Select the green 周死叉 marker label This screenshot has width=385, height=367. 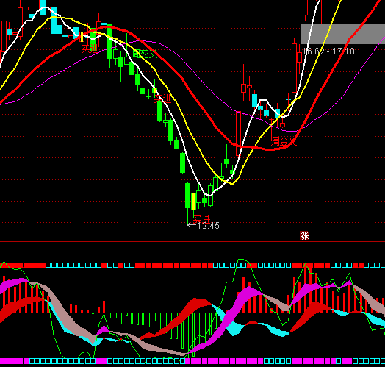(x=145, y=54)
